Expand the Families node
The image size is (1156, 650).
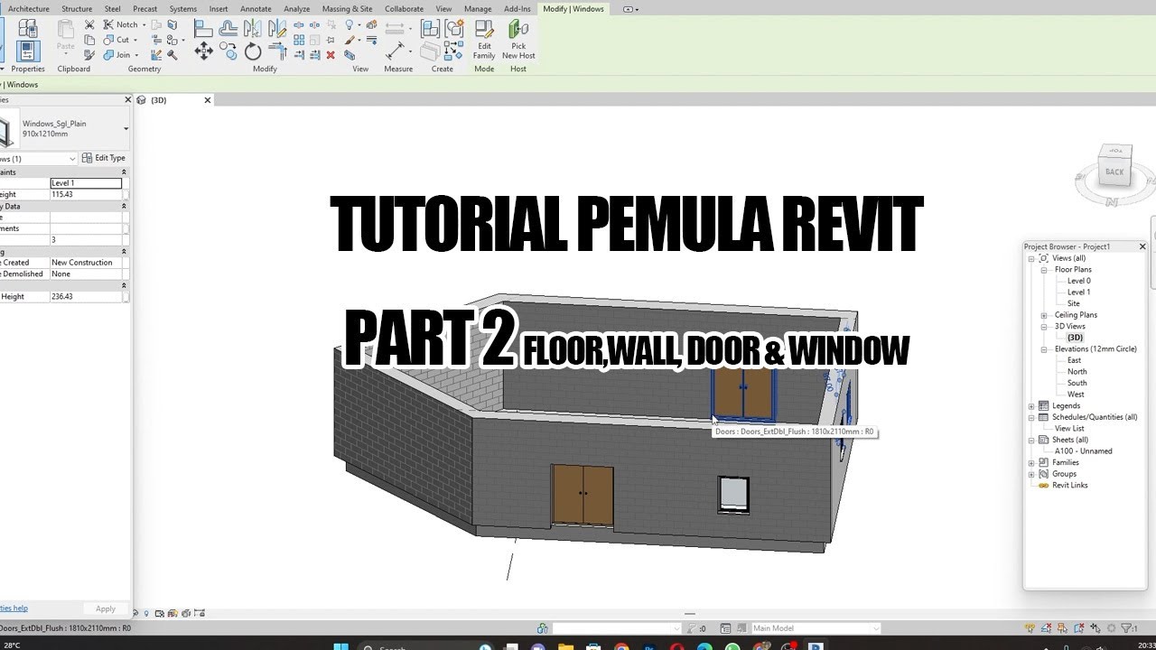pos(1031,462)
